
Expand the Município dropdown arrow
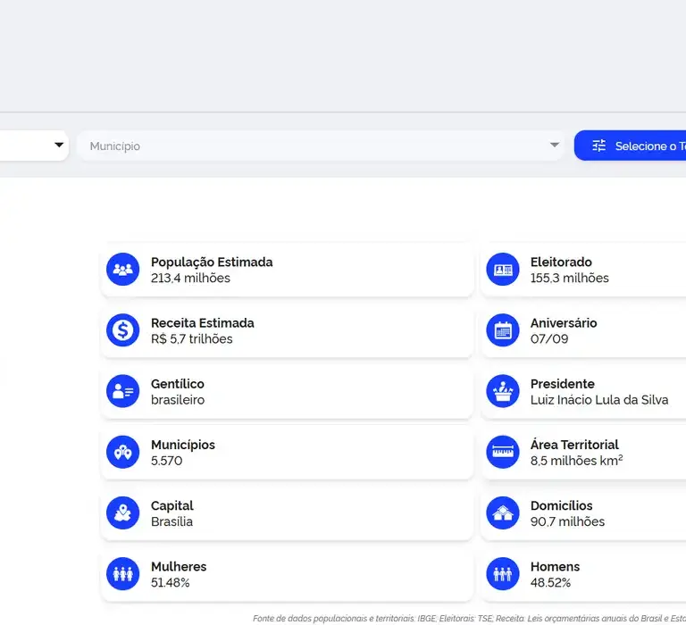555,145
